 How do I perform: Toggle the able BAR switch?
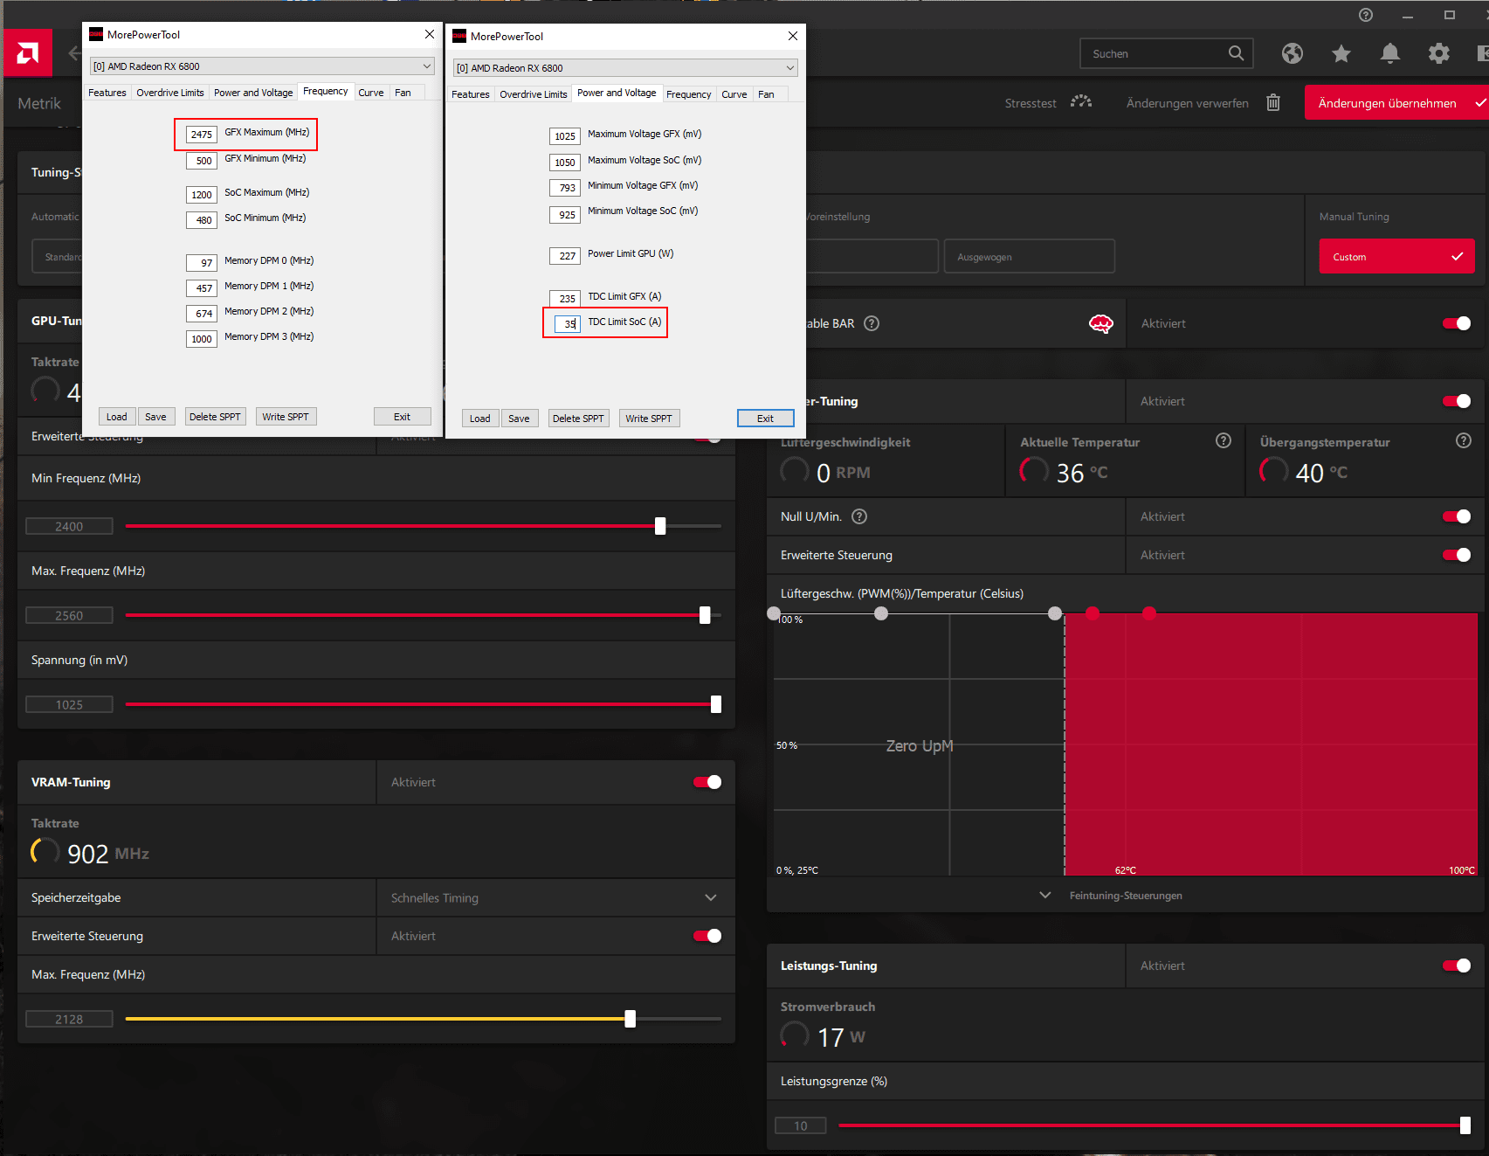[x=1457, y=323]
